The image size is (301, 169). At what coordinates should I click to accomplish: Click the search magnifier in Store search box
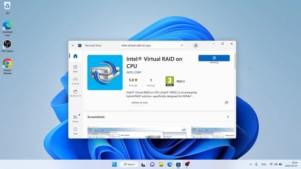tap(182, 46)
